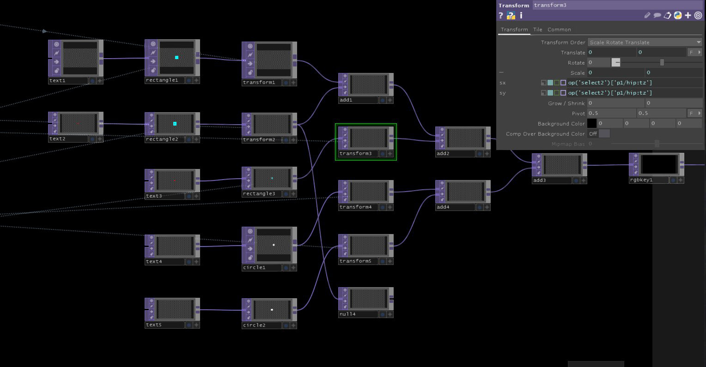Image resolution: width=706 pixels, height=367 pixels.
Task: Click the sy expression field
Action: (x=635, y=93)
